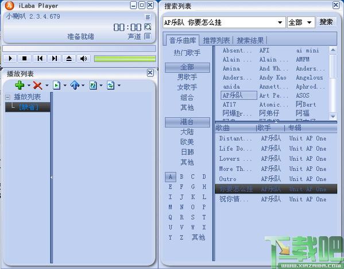Adjust the green volume slider
Viewport: 344px width, 269px height.
(x=125, y=59)
